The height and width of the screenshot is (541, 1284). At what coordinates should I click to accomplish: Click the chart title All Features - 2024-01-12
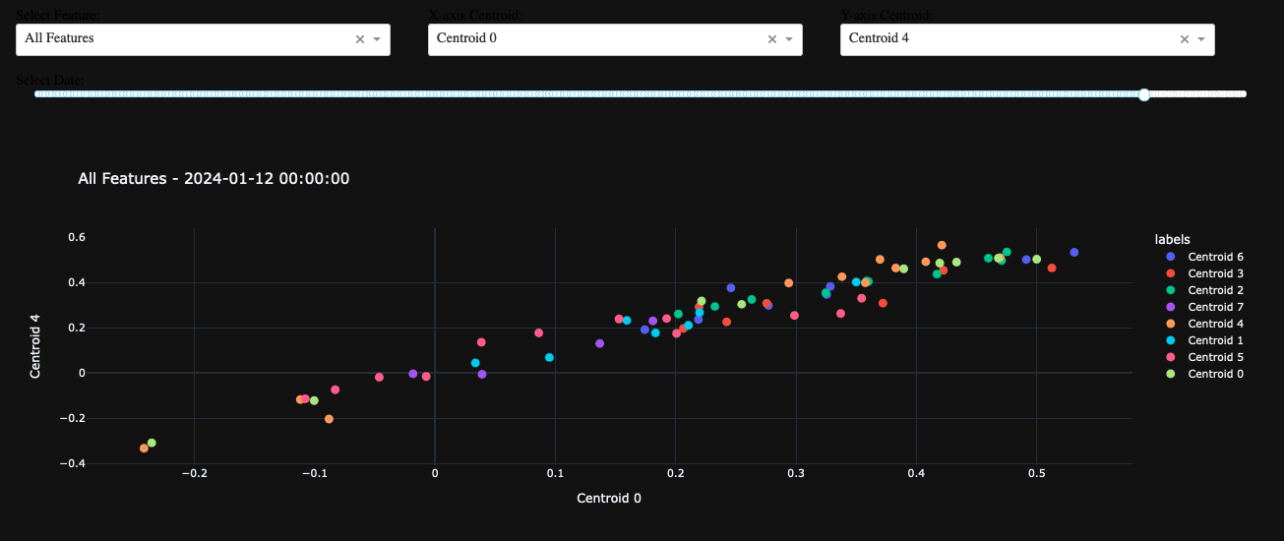[214, 179]
